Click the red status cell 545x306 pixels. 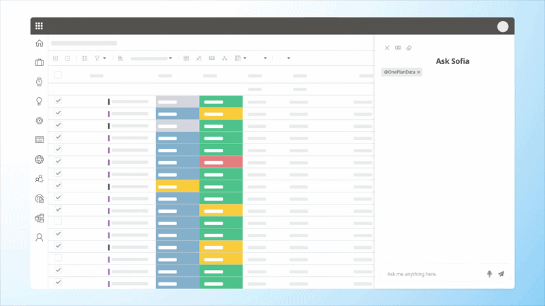click(221, 162)
